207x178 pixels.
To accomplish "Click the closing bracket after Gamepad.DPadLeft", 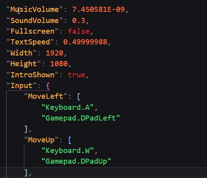I will click(26, 129).
